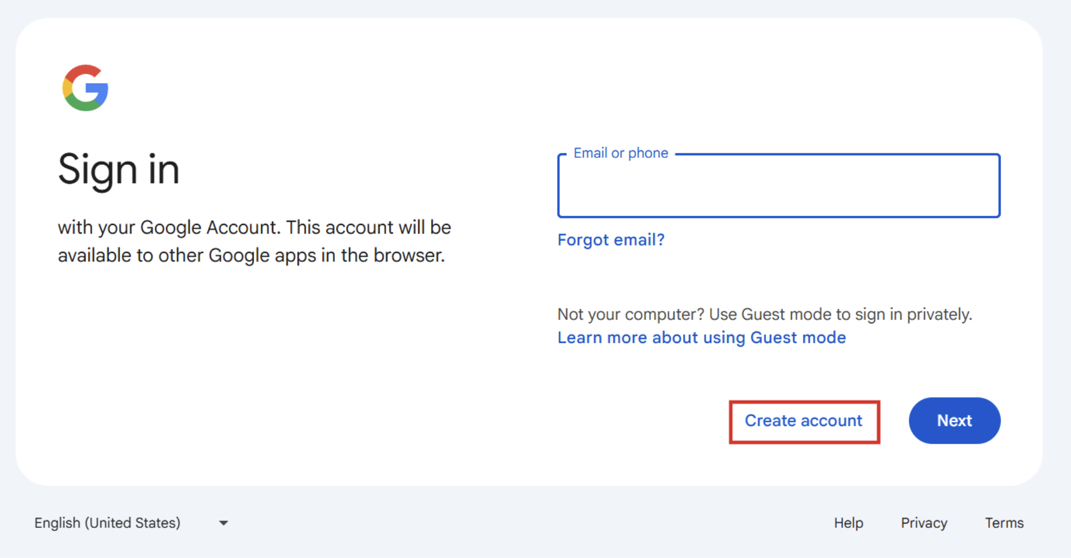
Task: Click the "available to other Google apps" text line
Action: 251,255
